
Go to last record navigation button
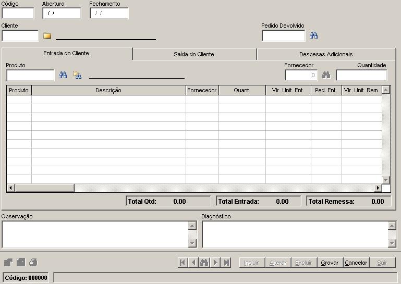tap(226, 263)
